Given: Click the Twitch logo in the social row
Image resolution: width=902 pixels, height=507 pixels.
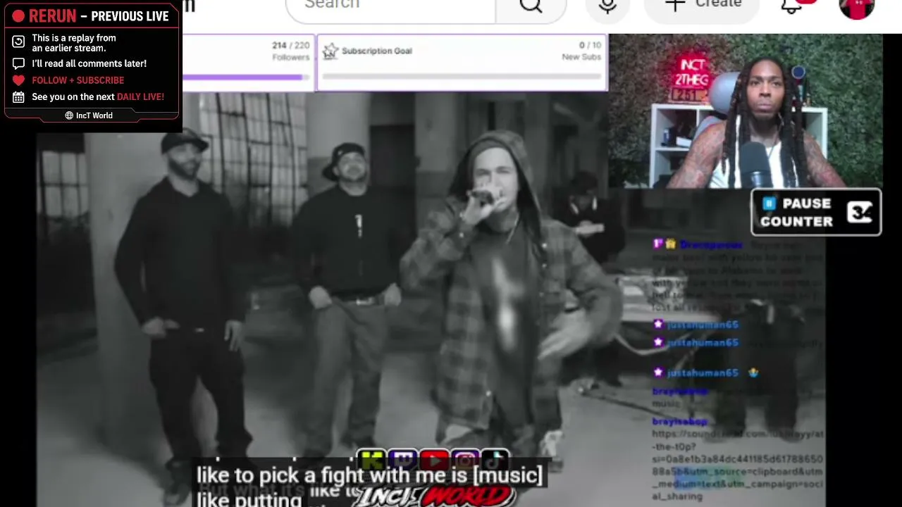Looking at the screenshot, I should [x=404, y=461].
